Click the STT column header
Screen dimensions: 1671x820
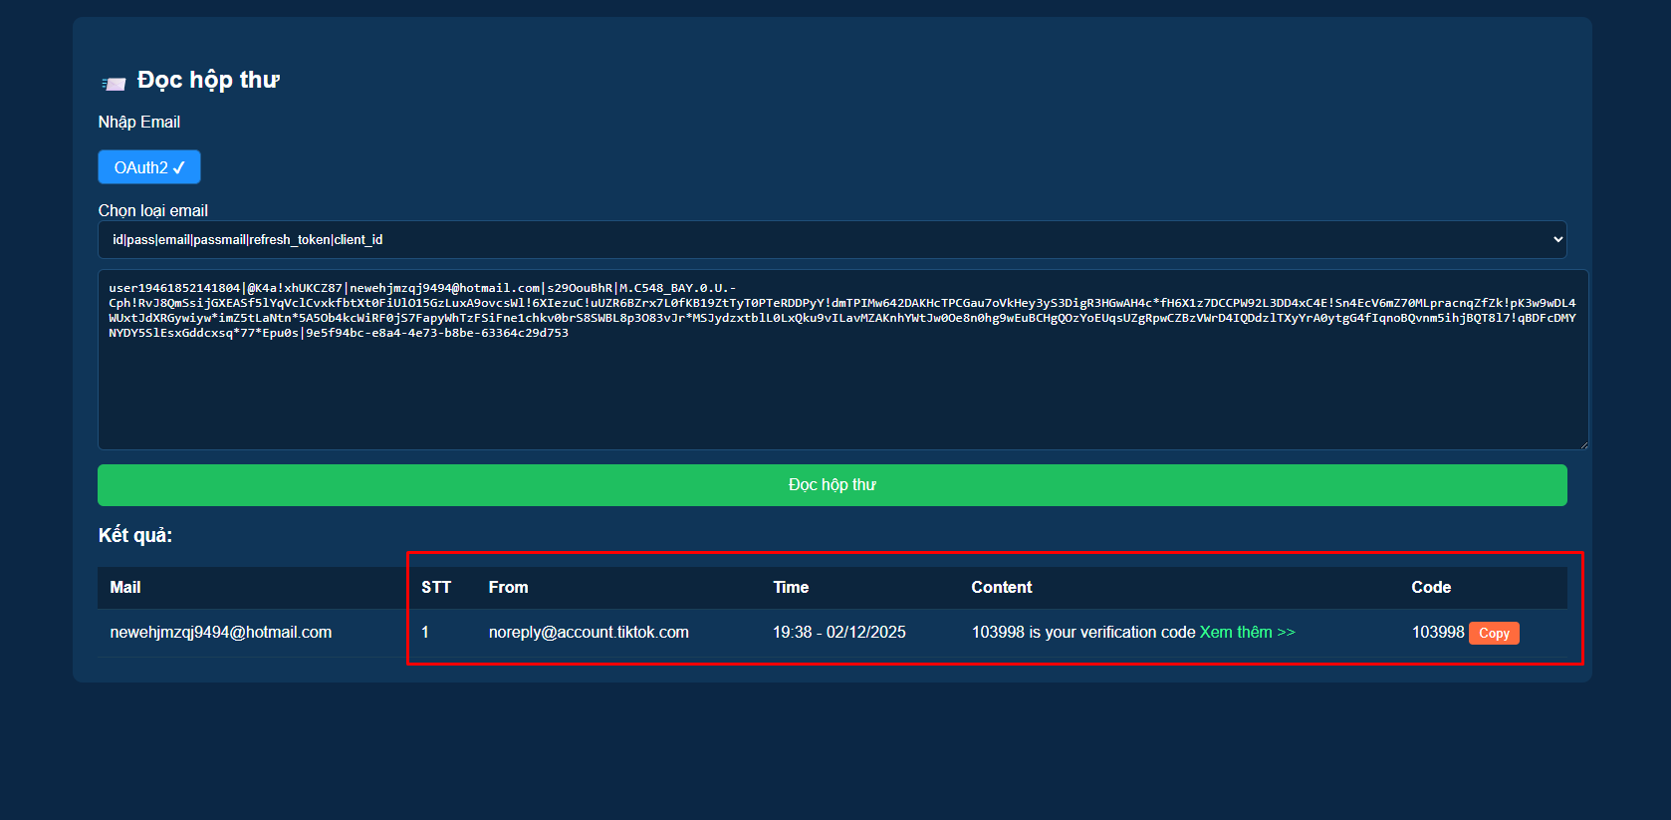coord(436,588)
